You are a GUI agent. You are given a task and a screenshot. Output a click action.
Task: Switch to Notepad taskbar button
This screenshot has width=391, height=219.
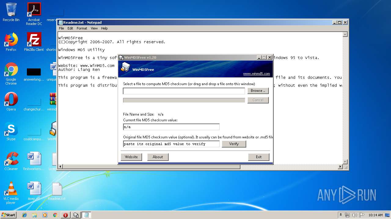tap(86, 215)
